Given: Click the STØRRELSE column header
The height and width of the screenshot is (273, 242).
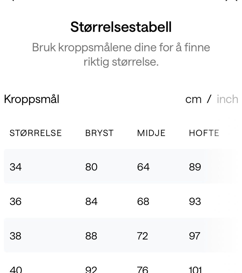Looking at the screenshot, I should coord(36,133).
